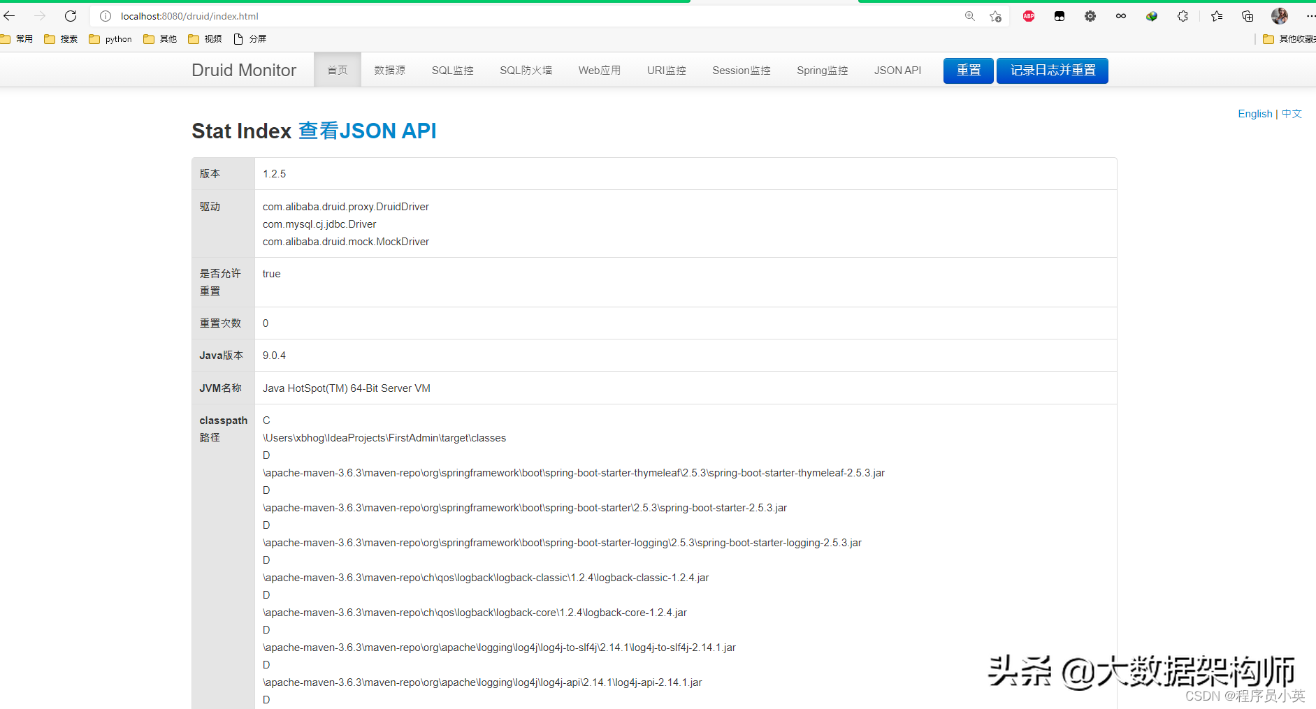This screenshot has height=709, width=1316.
Task: Open the Favorites star list icon
Action: click(x=1217, y=15)
